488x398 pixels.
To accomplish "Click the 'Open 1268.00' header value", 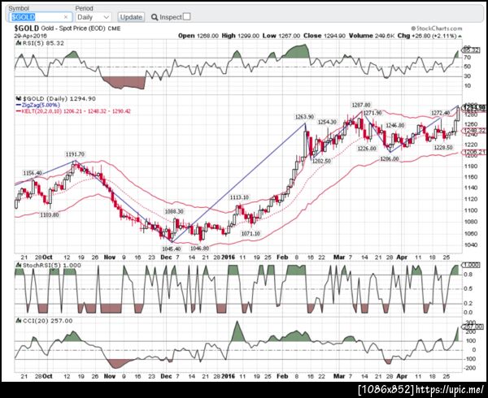I will pyautogui.click(x=198, y=36).
